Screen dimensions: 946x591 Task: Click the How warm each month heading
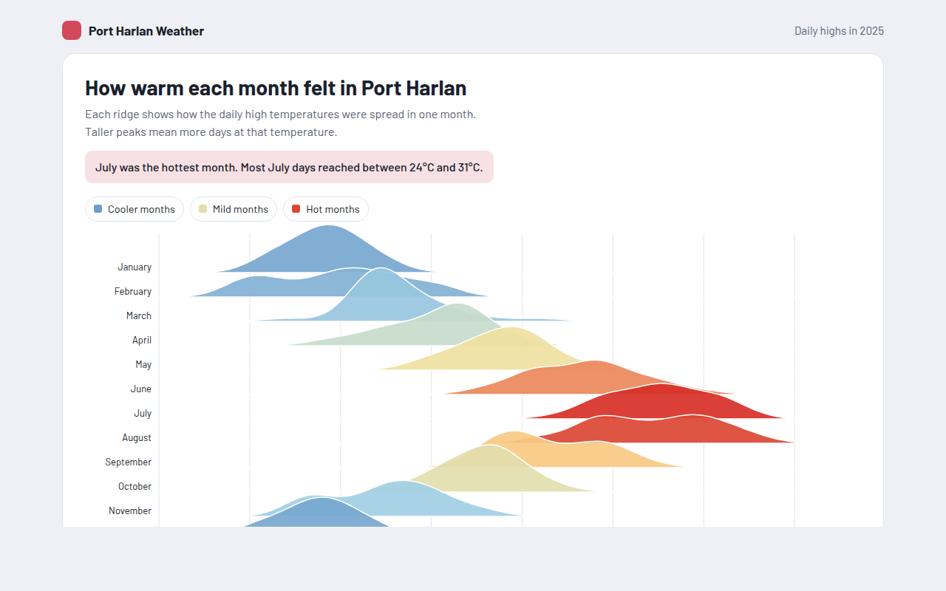click(x=276, y=88)
